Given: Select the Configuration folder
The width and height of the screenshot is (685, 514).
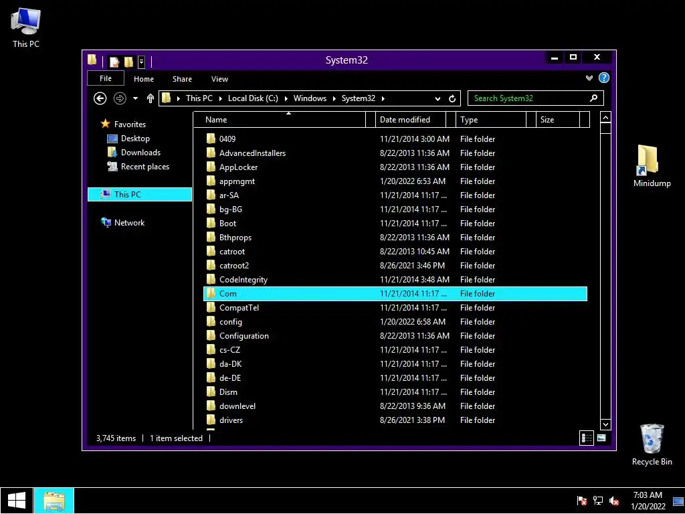Looking at the screenshot, I should 243,336.
